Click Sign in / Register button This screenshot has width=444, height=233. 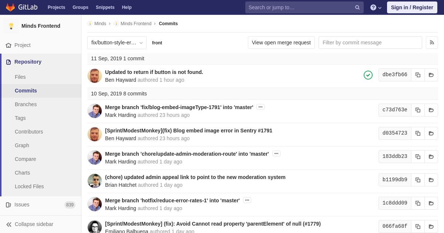pyautogui.click(x=412, y=7)
